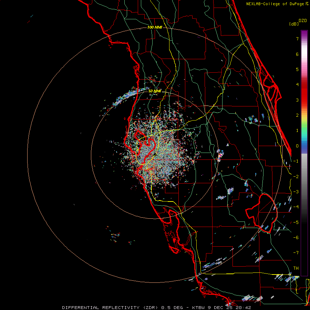Click the '0' tick on color scale
310x310 pixels.
[297, 146]
